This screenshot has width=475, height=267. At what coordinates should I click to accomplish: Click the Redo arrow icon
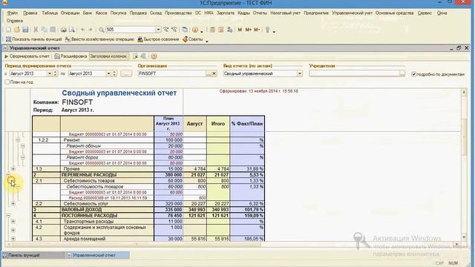[91, 30]
